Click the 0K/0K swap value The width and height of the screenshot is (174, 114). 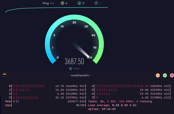80,105
